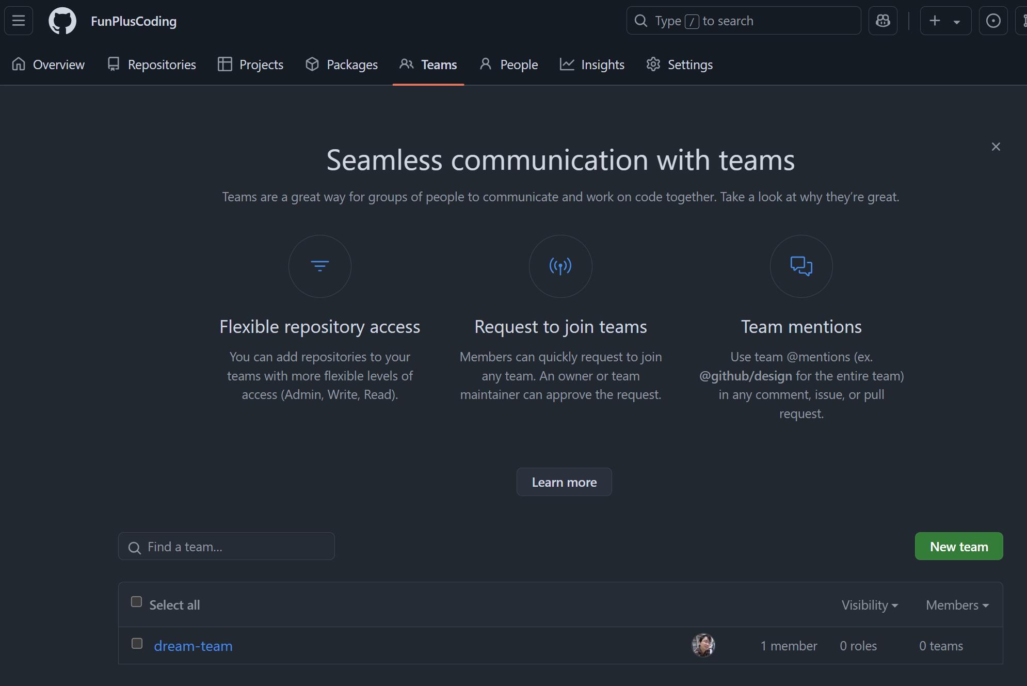Viewport: 1027px width, 686px height.
Task: Click the Request to join teams broadcast icon
Action: (560, 266)
